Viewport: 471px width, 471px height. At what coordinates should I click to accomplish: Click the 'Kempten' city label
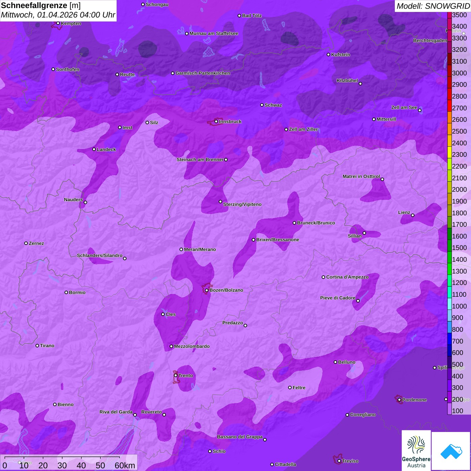[x=71, y=23]
